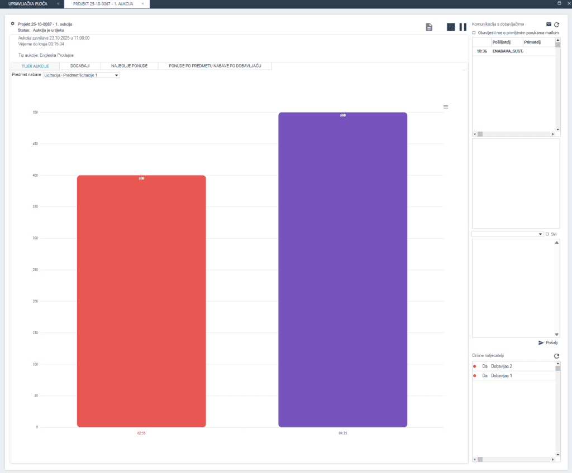Pause the auction in progress

point(463,27)
